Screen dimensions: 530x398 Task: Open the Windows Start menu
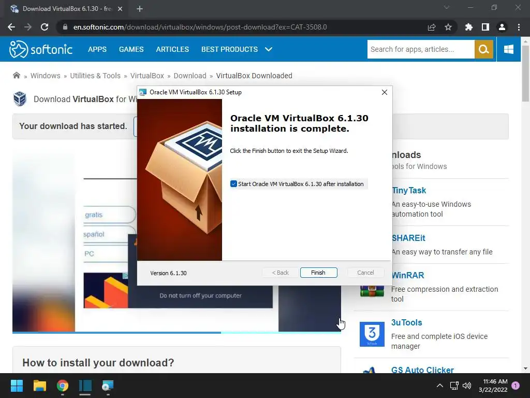(17, 386)
